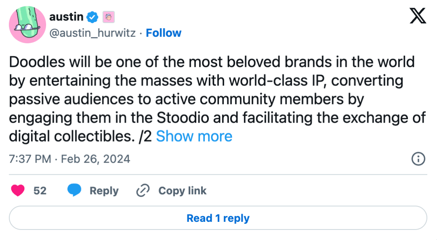Viewport: 437px width, 240px height.
Task: Open the X logo in the corner
Action: point(418,17)
